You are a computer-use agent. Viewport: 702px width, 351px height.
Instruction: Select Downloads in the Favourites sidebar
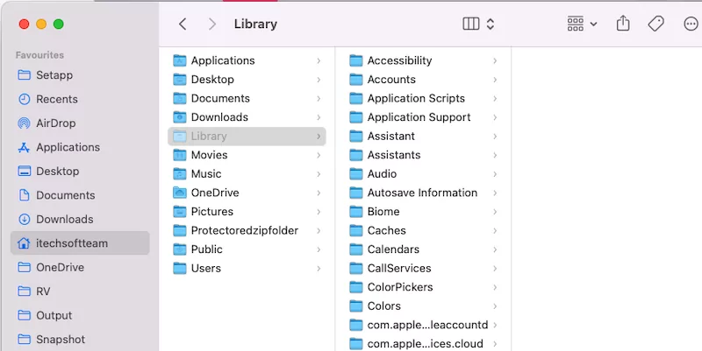coord(55,219)
